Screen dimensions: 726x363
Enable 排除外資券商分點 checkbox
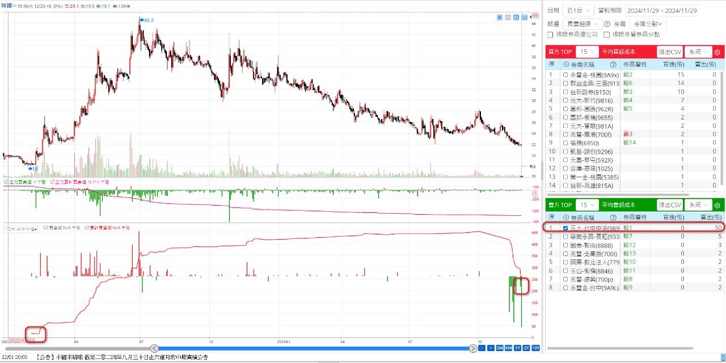pos(607,35)
